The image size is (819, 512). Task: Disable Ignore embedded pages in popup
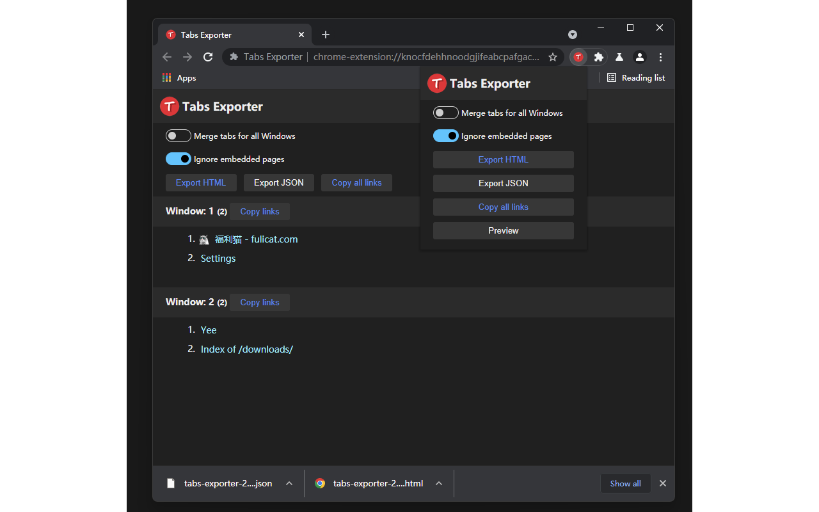tap(446, 136)
